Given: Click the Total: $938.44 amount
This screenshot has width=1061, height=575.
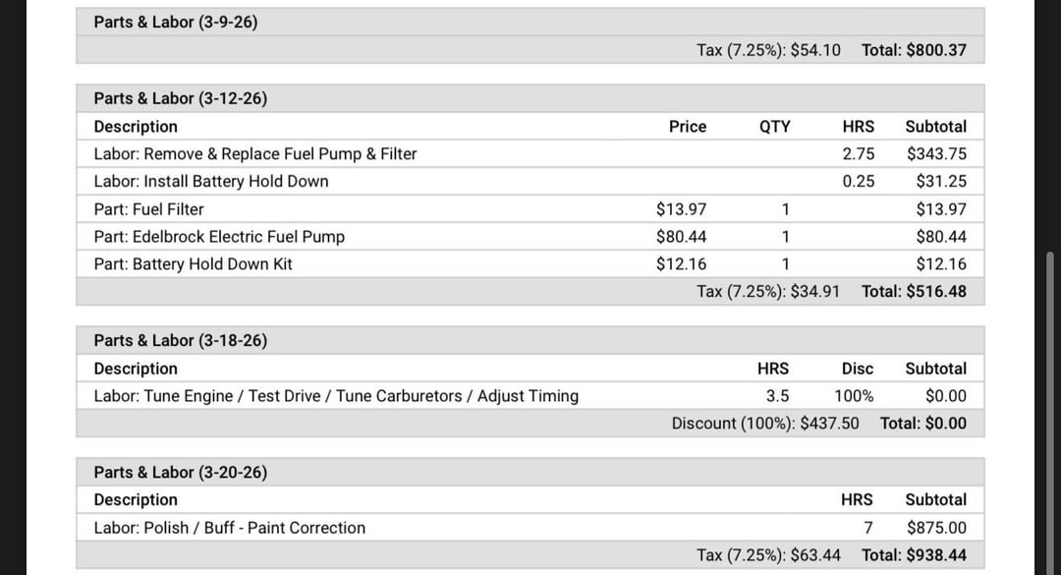Looking at the screenshot, I should pos(914,554).
